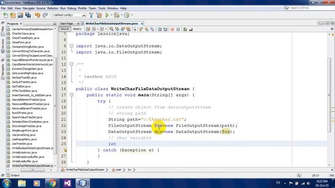This screenshot has height=188, width=335.
Task: Click the Debug Project toolbar icon
Action: 117,15
